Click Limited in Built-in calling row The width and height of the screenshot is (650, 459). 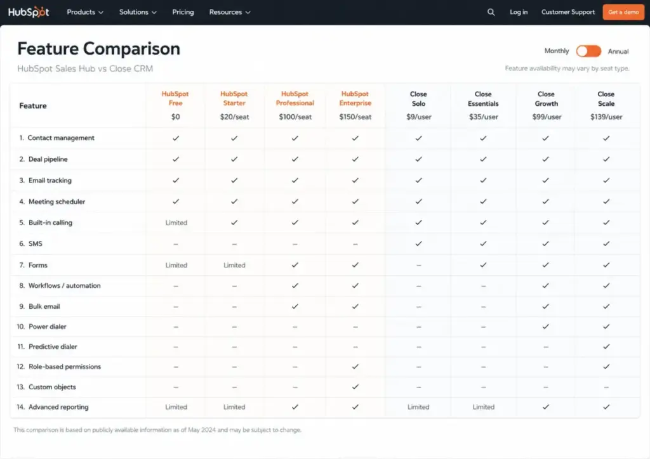point(176,223)
